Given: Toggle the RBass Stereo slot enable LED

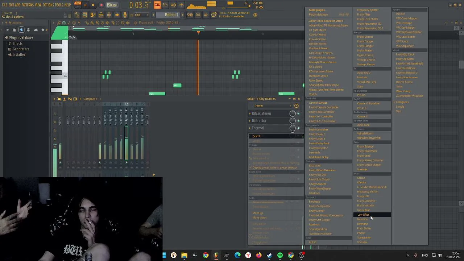Looking at the screenshot, I should click(x=298, y=113).
